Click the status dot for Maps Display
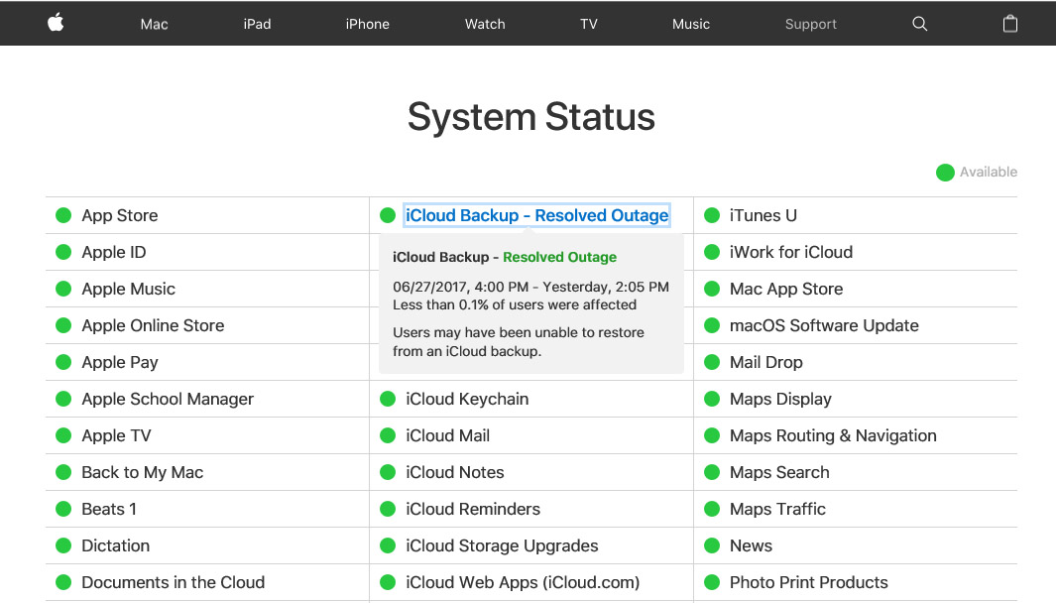This screenshot has width=1056, height=603. [x=712, y=399]
